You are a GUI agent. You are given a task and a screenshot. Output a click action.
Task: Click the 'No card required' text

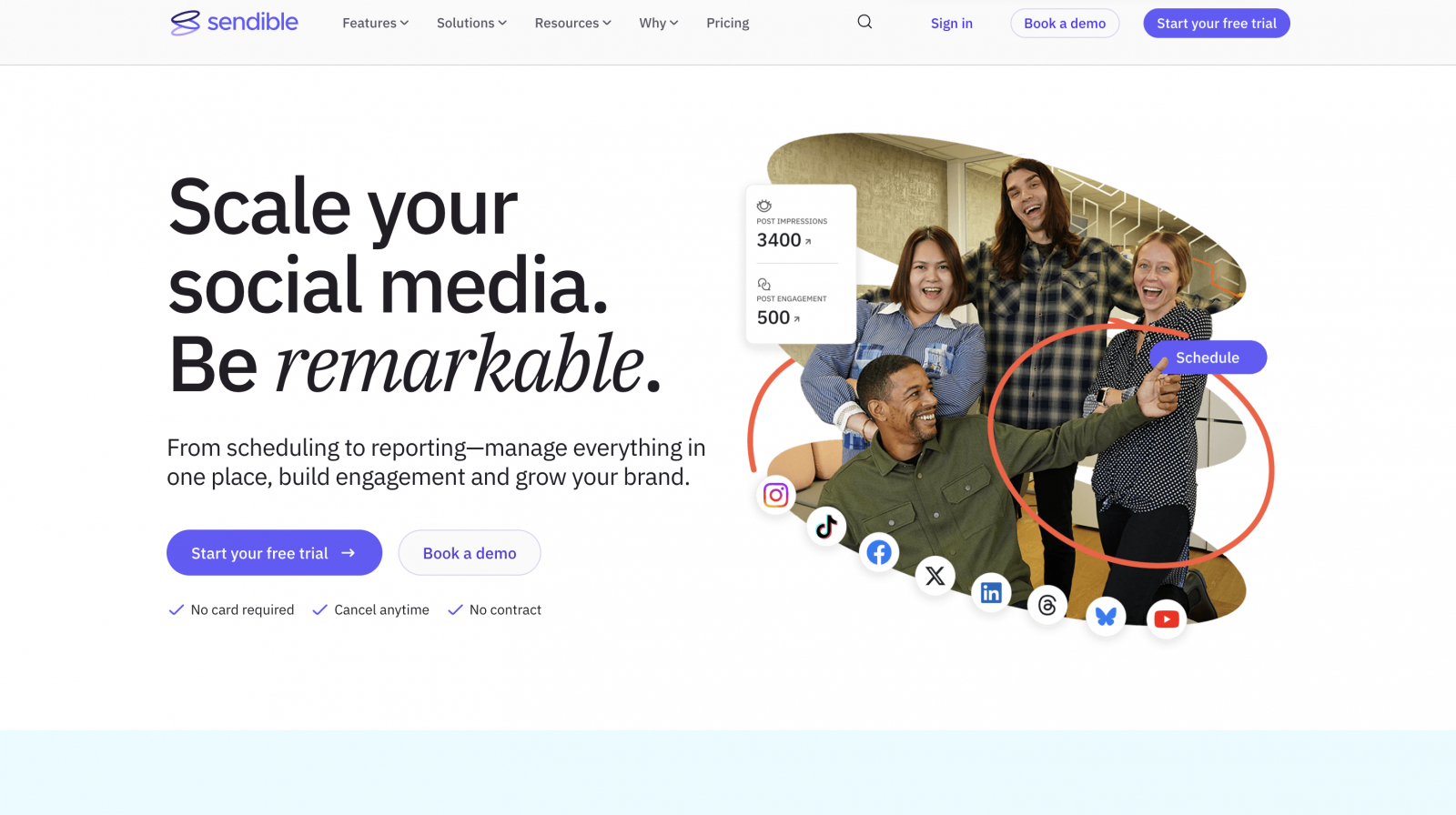(x=243, y=609)
